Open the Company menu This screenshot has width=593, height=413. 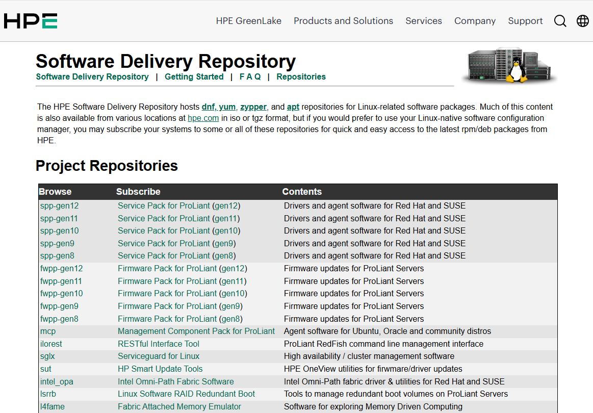[x=475, y=21]
